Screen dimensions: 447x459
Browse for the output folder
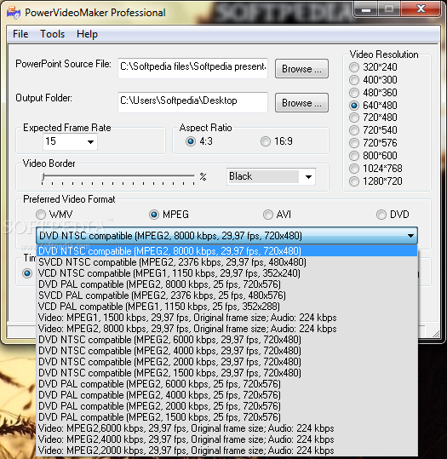[301, 103]
